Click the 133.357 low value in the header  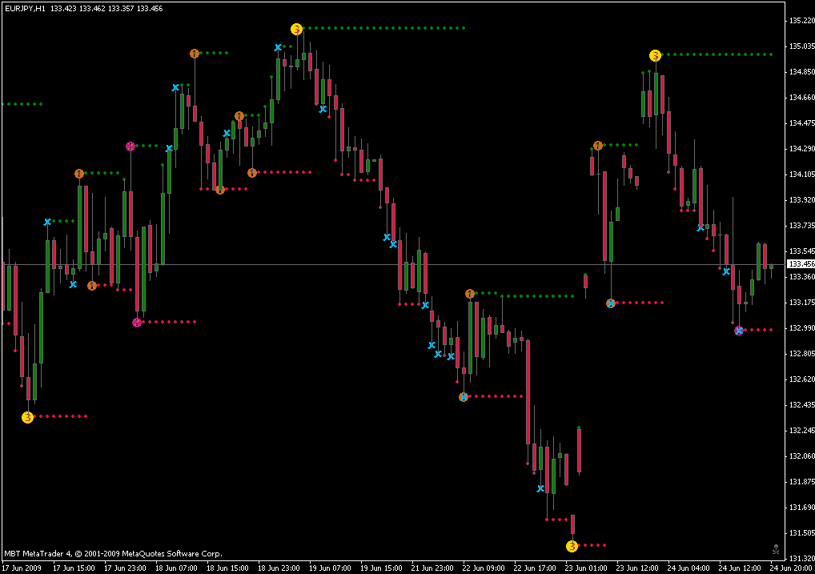point(121,8)
